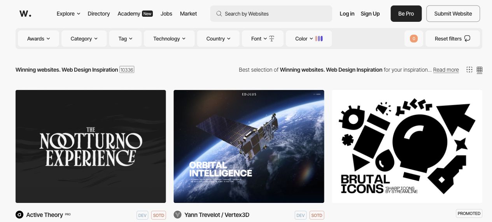Click the 10336 results count badge
The height and width of the screenshot is (222, 492).
[x=127, y=70]
